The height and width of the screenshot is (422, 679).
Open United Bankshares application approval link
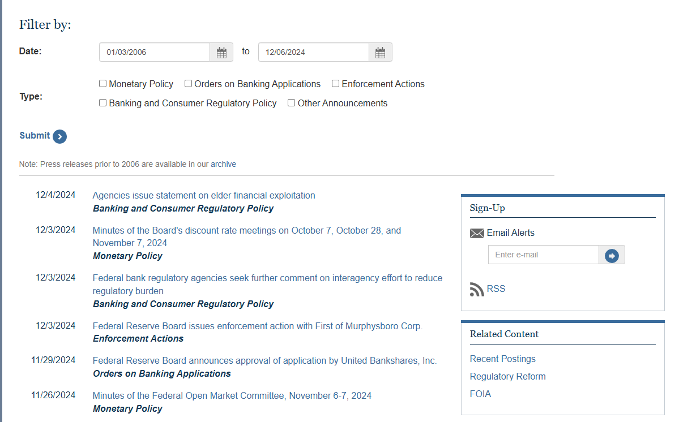[264, 360]
